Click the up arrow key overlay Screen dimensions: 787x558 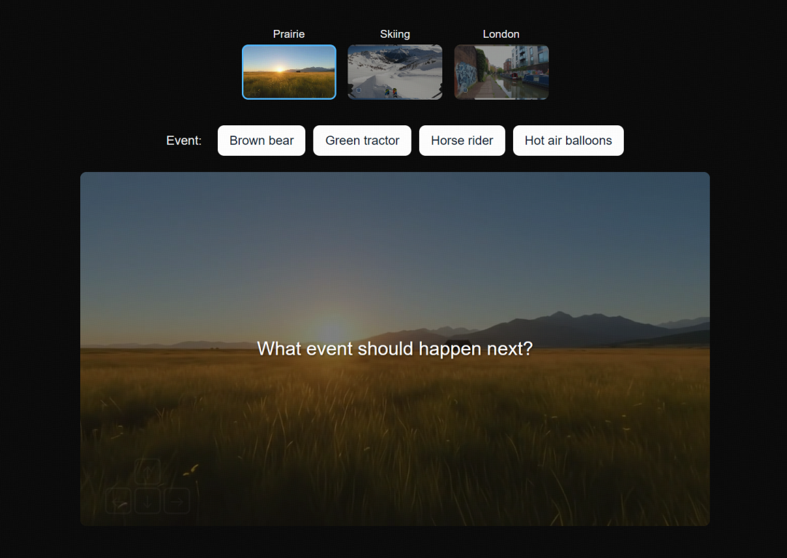147,472
